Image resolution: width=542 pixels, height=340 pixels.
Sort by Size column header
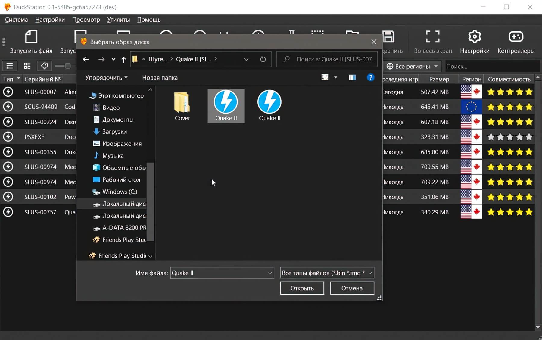point(439,79)
